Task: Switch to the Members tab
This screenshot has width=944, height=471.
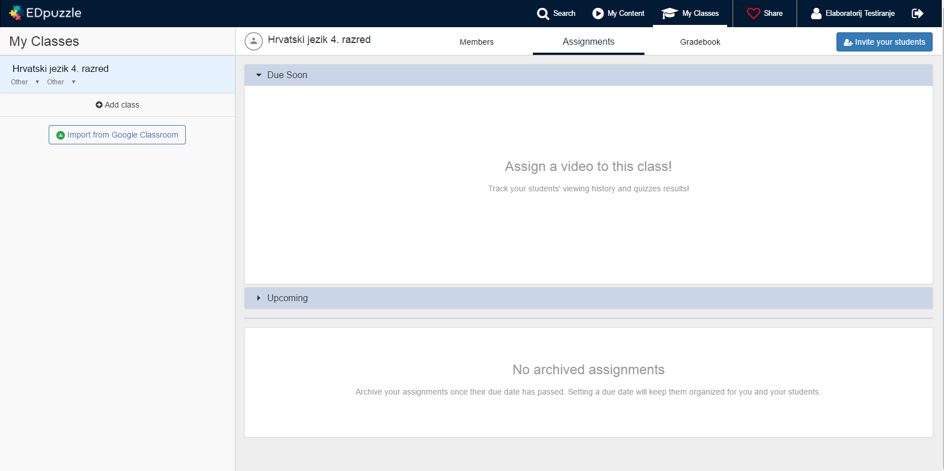Action: pos(476,42)
